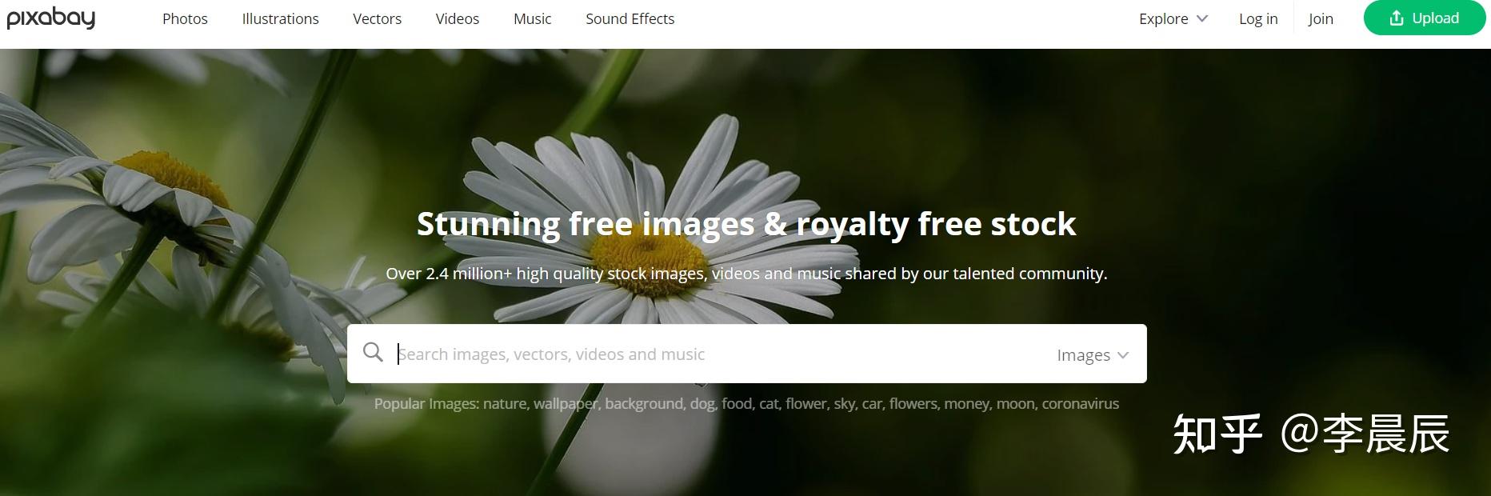Click the green Upload button
Image resolution: width=1491 pixels, height=496 pixels.
pos(1425,18)
